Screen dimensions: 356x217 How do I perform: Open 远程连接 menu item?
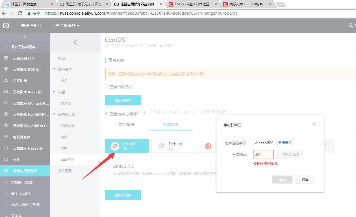[x=67, y=126]
